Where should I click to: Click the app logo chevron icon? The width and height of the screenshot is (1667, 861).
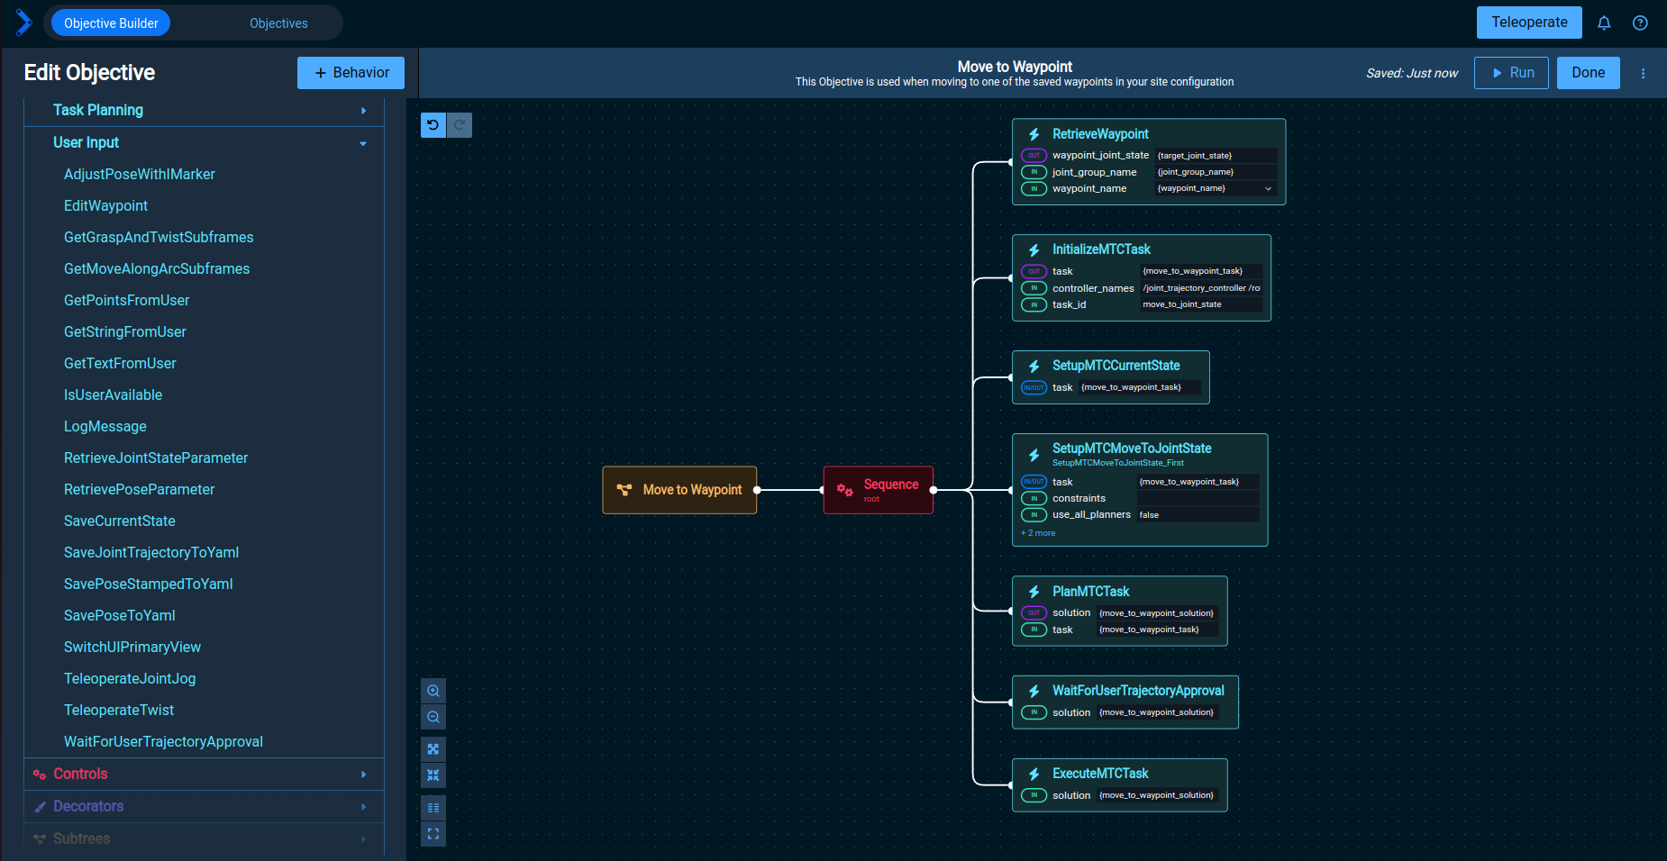(23, 23)
